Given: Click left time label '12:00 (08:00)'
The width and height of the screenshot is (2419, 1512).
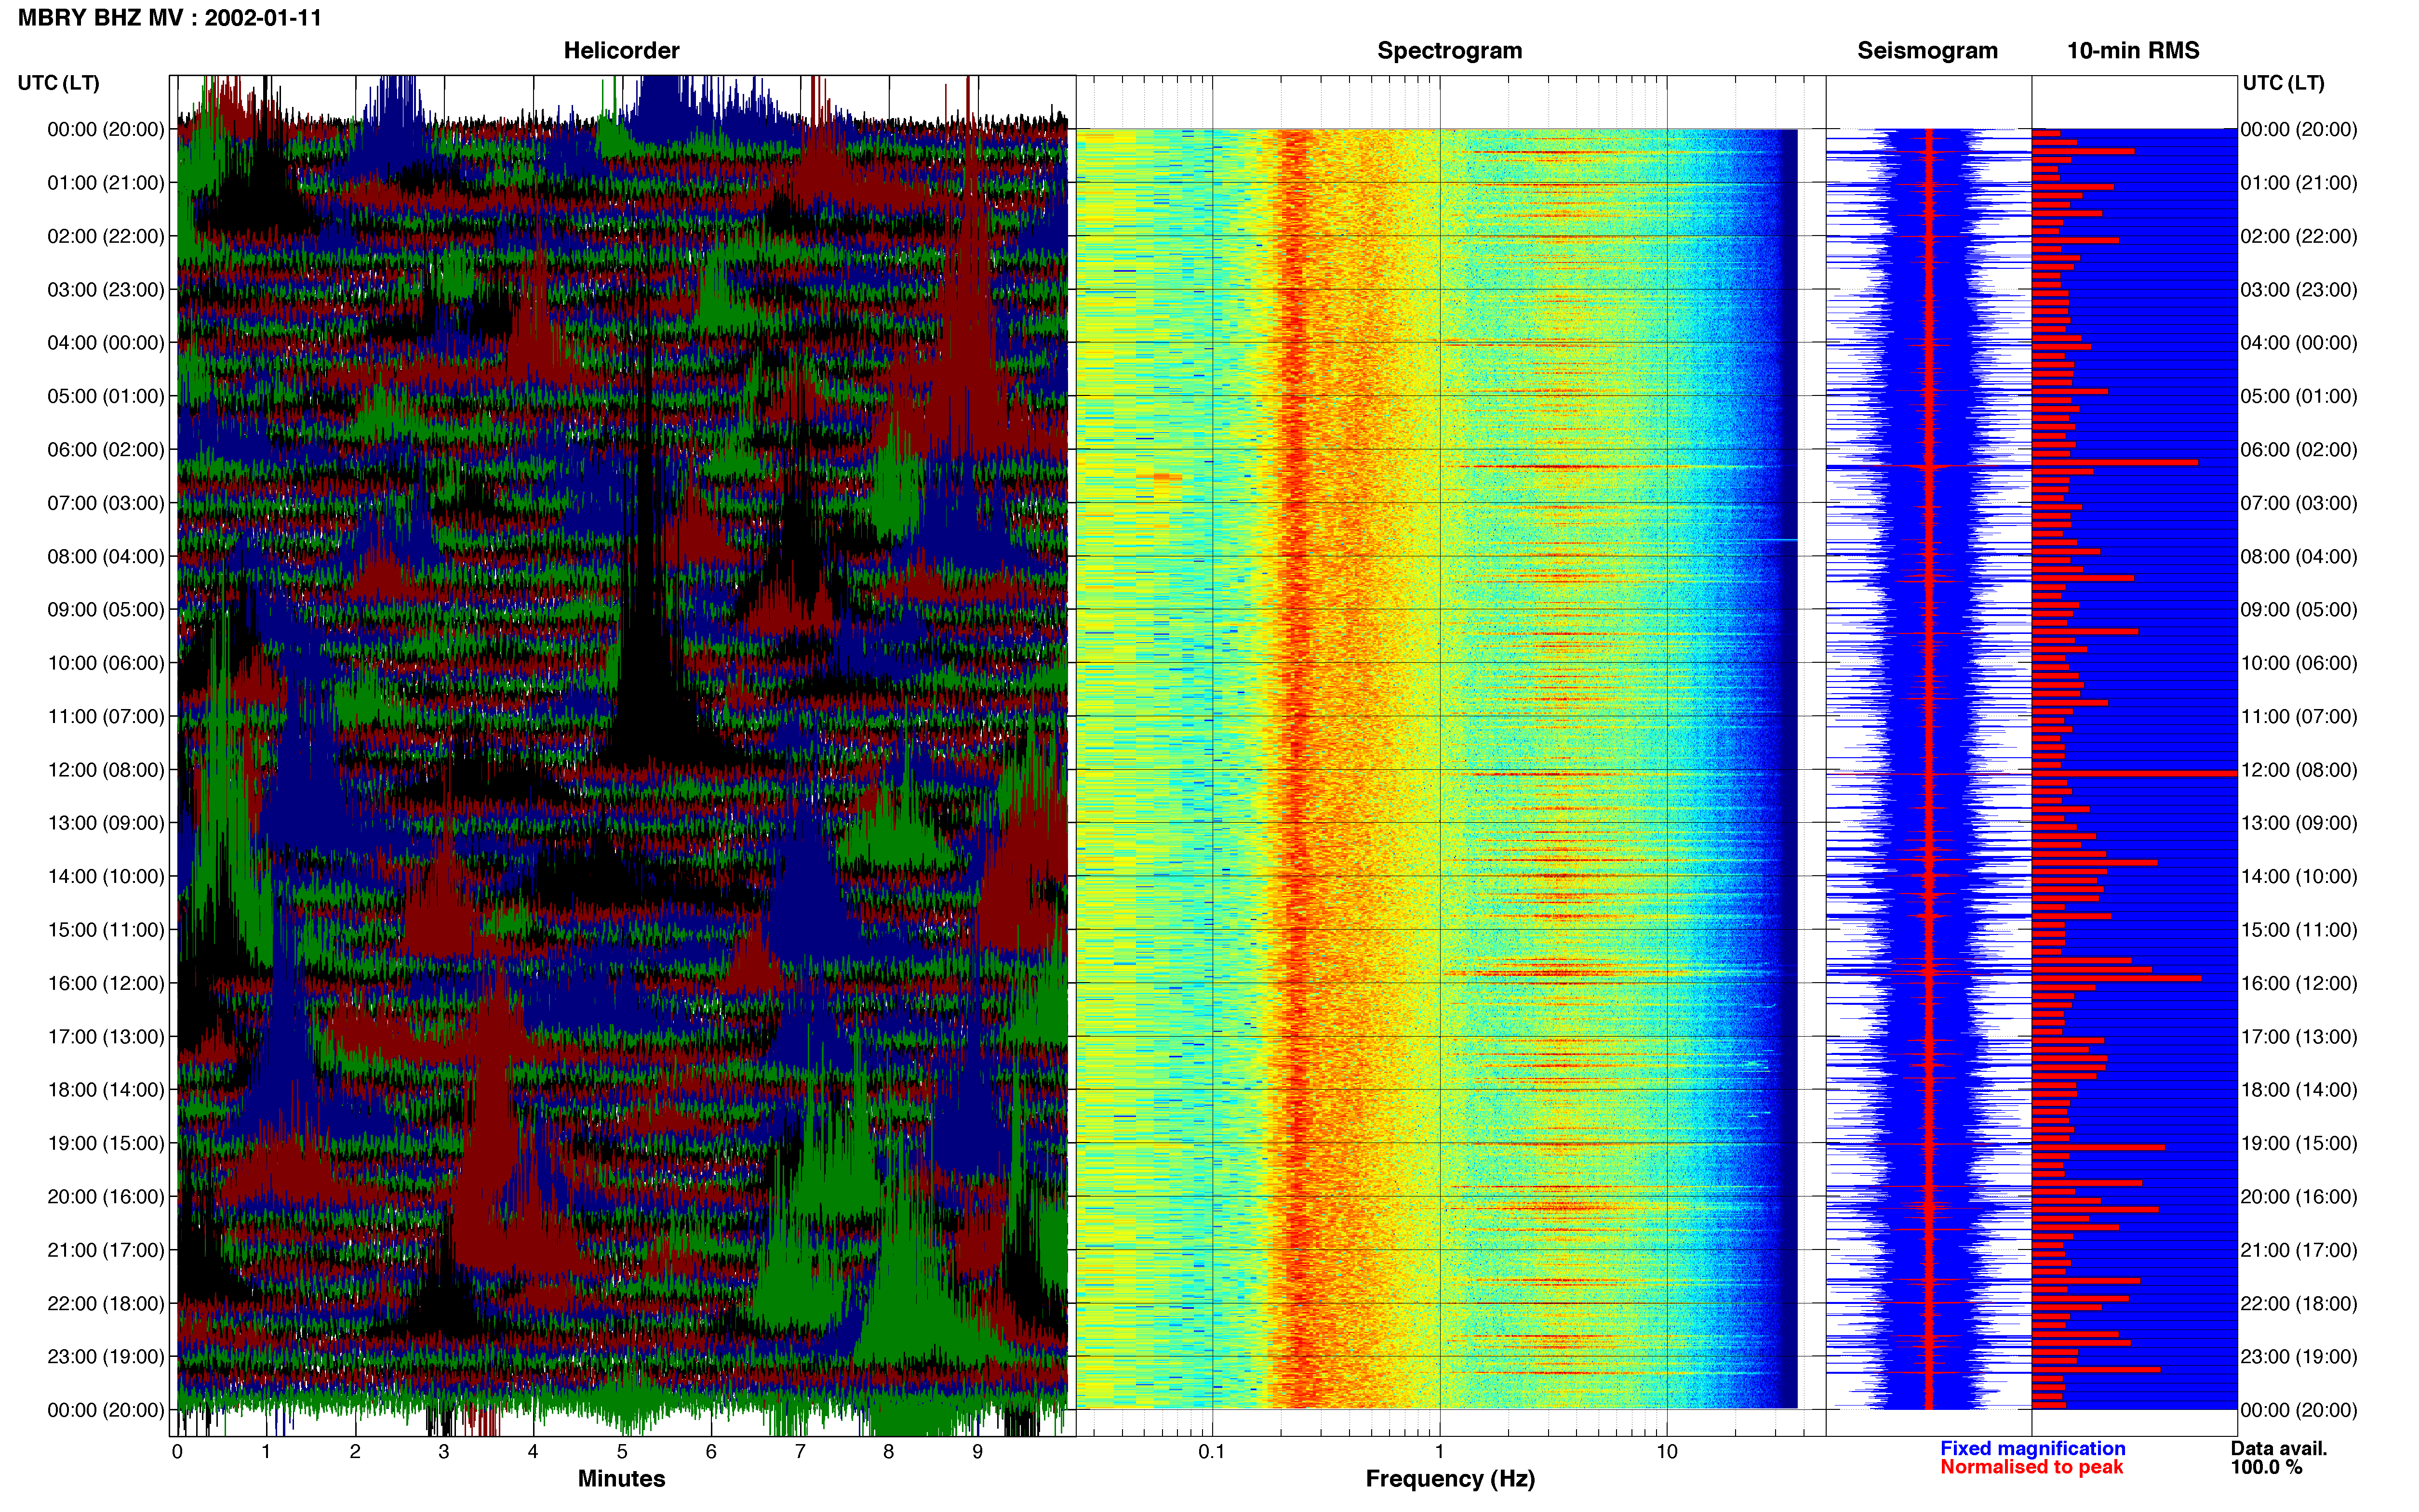Looking at the screenshot, I should (106, 770).
